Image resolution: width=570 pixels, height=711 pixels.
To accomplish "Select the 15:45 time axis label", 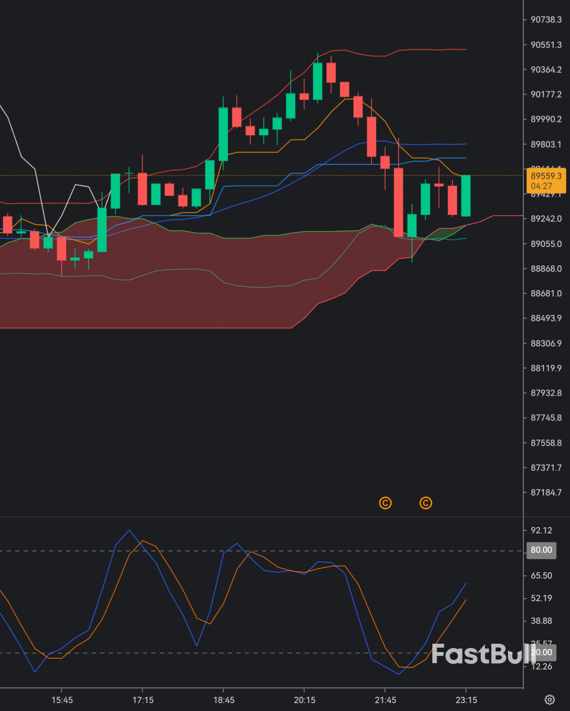I will pyautogui.click(x=62, y=700).
